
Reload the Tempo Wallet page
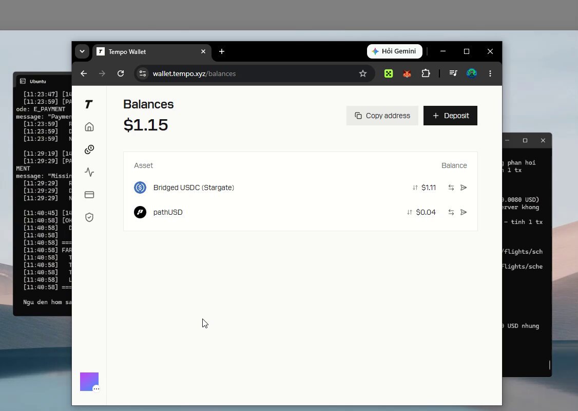click(121, 73)
